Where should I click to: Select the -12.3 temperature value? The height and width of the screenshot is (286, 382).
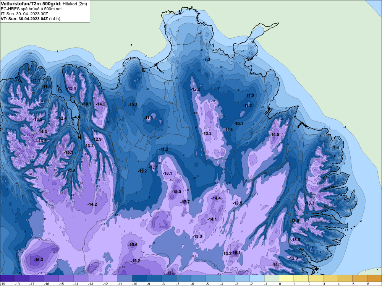click(x=293, y=258)
